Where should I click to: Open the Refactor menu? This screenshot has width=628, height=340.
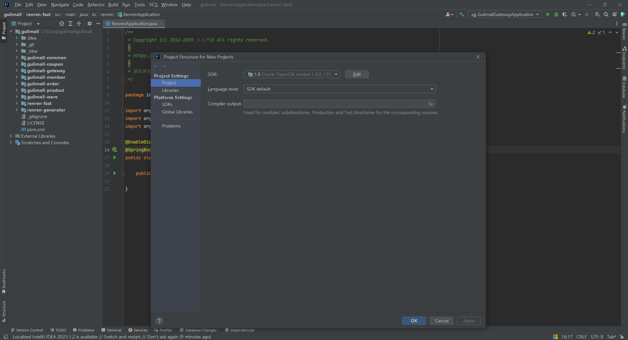96,5
